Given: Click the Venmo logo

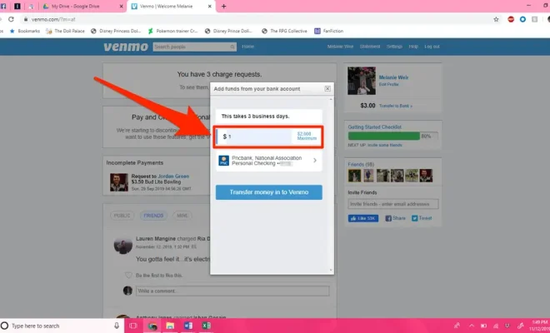Looking at the screenshot, I should point(126,47).
